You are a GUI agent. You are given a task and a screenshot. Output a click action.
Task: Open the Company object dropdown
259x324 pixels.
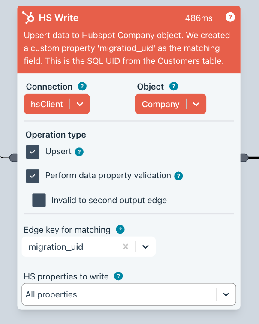point(196,104)
